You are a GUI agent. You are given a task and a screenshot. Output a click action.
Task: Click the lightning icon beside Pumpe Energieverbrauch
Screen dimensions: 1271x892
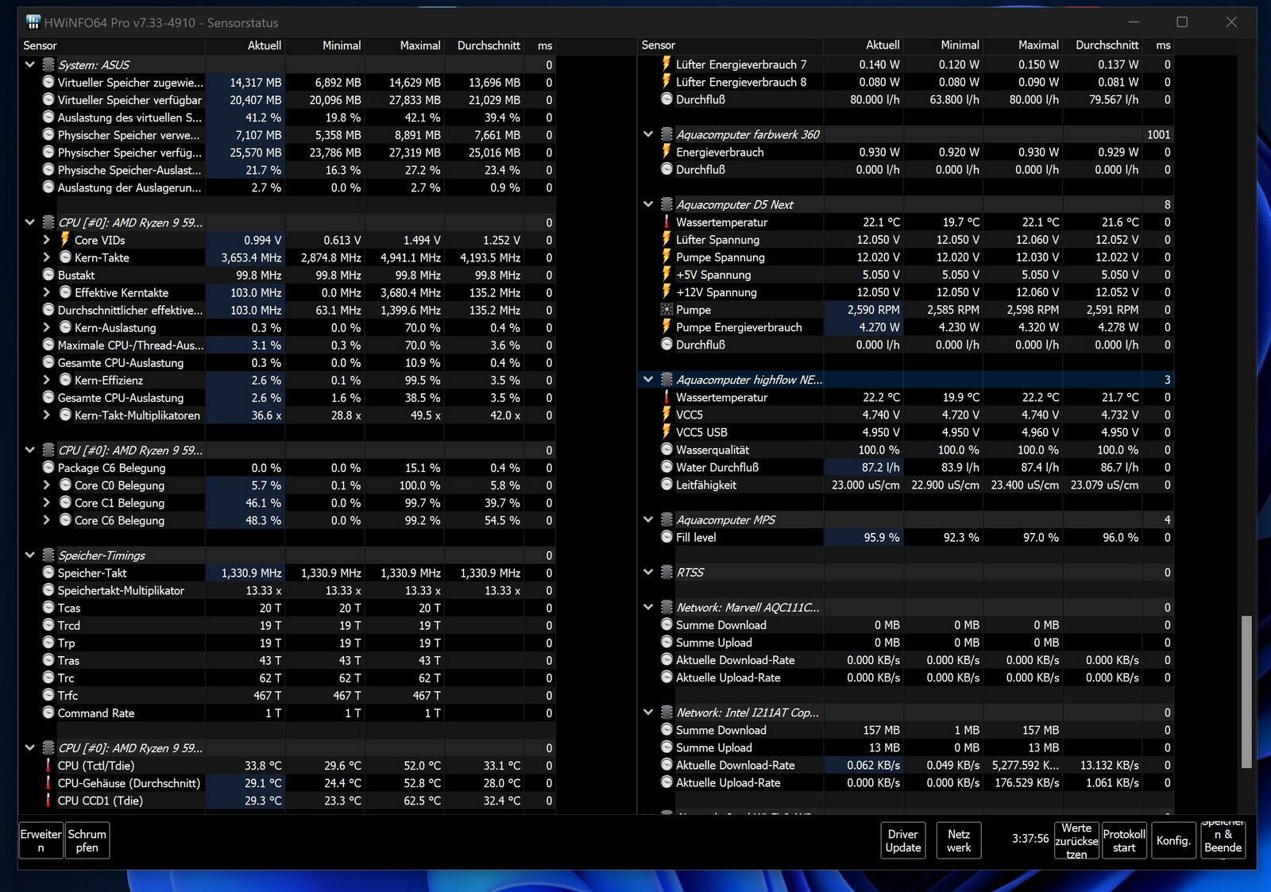click(x=666, y=327)
